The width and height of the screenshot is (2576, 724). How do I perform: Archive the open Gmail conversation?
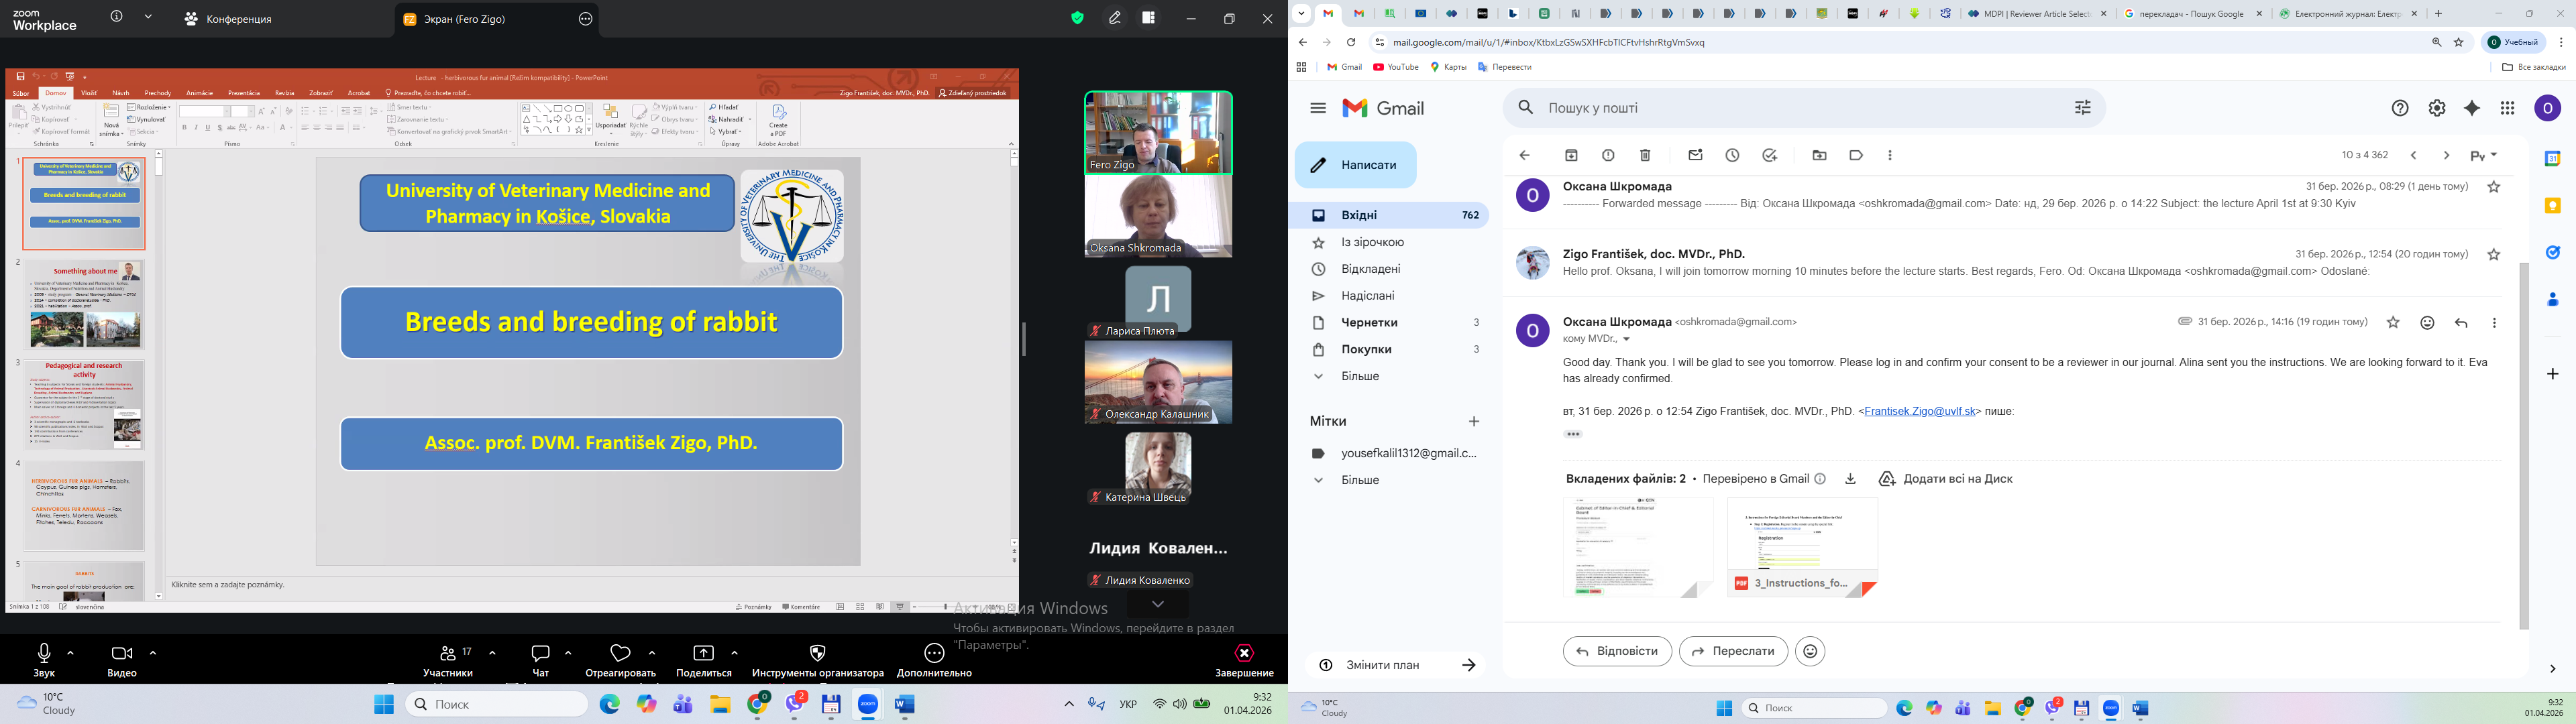[1571, 155]
